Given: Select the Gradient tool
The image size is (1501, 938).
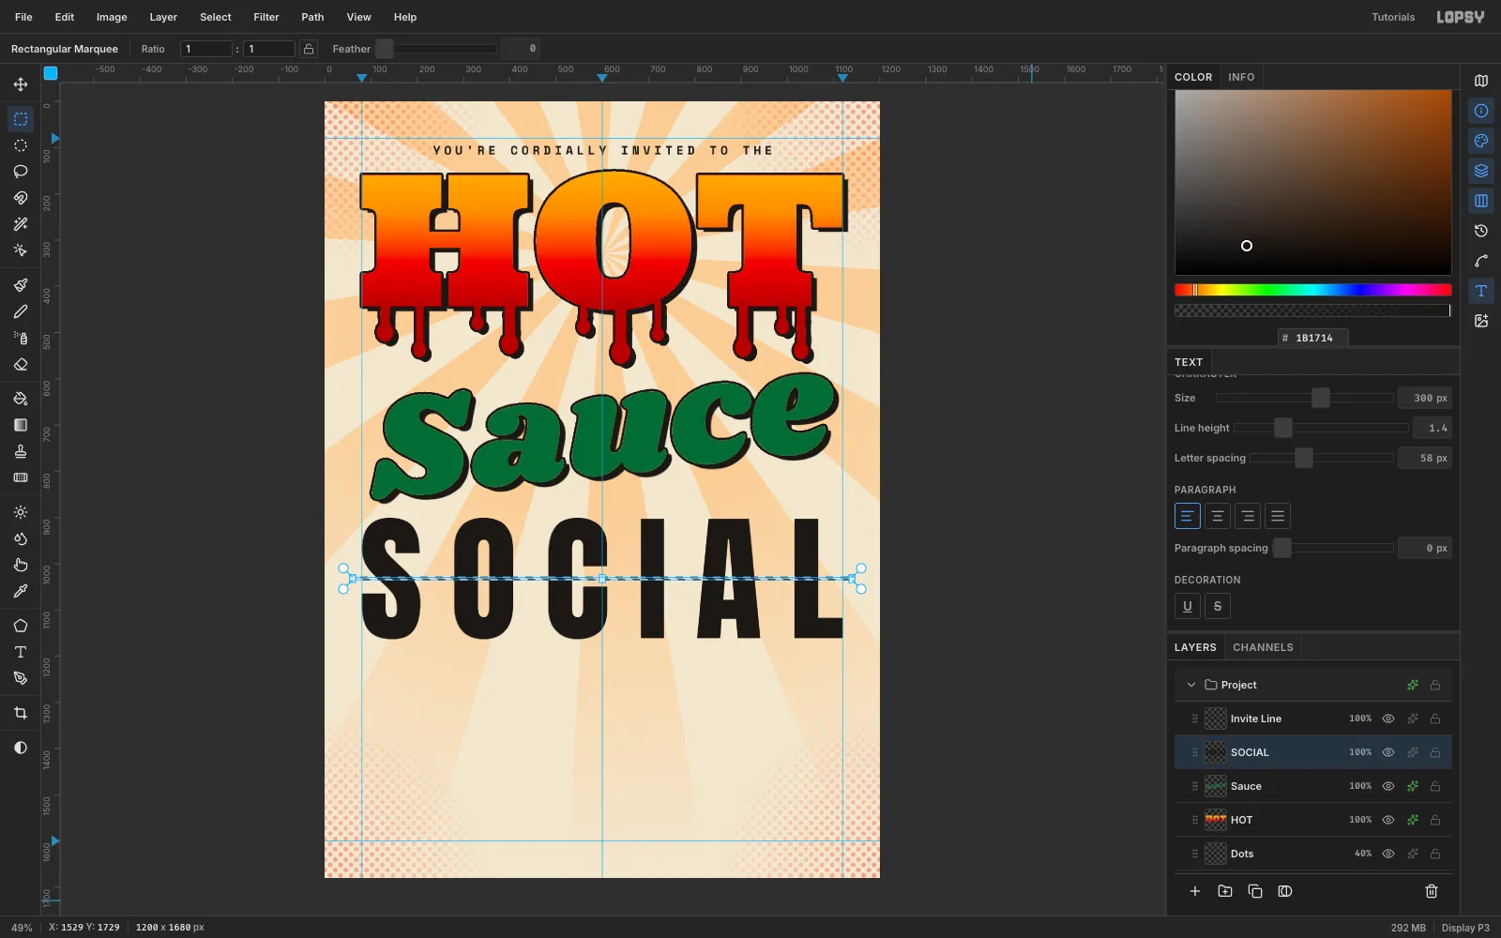Looking at the screenshot, I should [x=21, y=425].
